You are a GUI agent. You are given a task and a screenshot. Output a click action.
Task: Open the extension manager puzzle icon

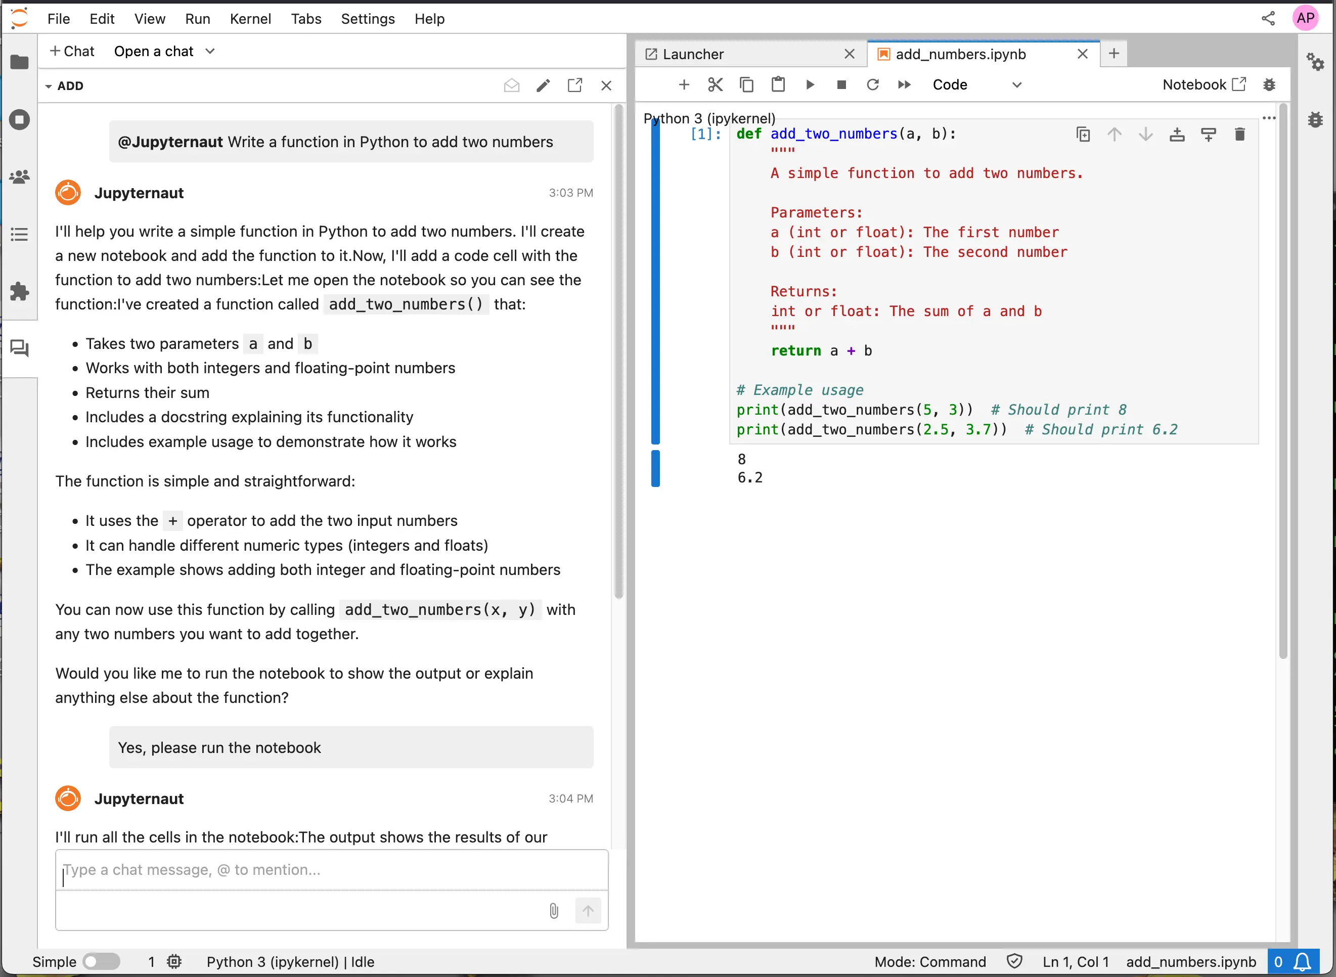(20, 292)
